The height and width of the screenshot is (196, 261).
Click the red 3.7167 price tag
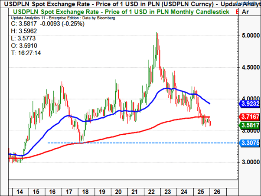(250, 117)
